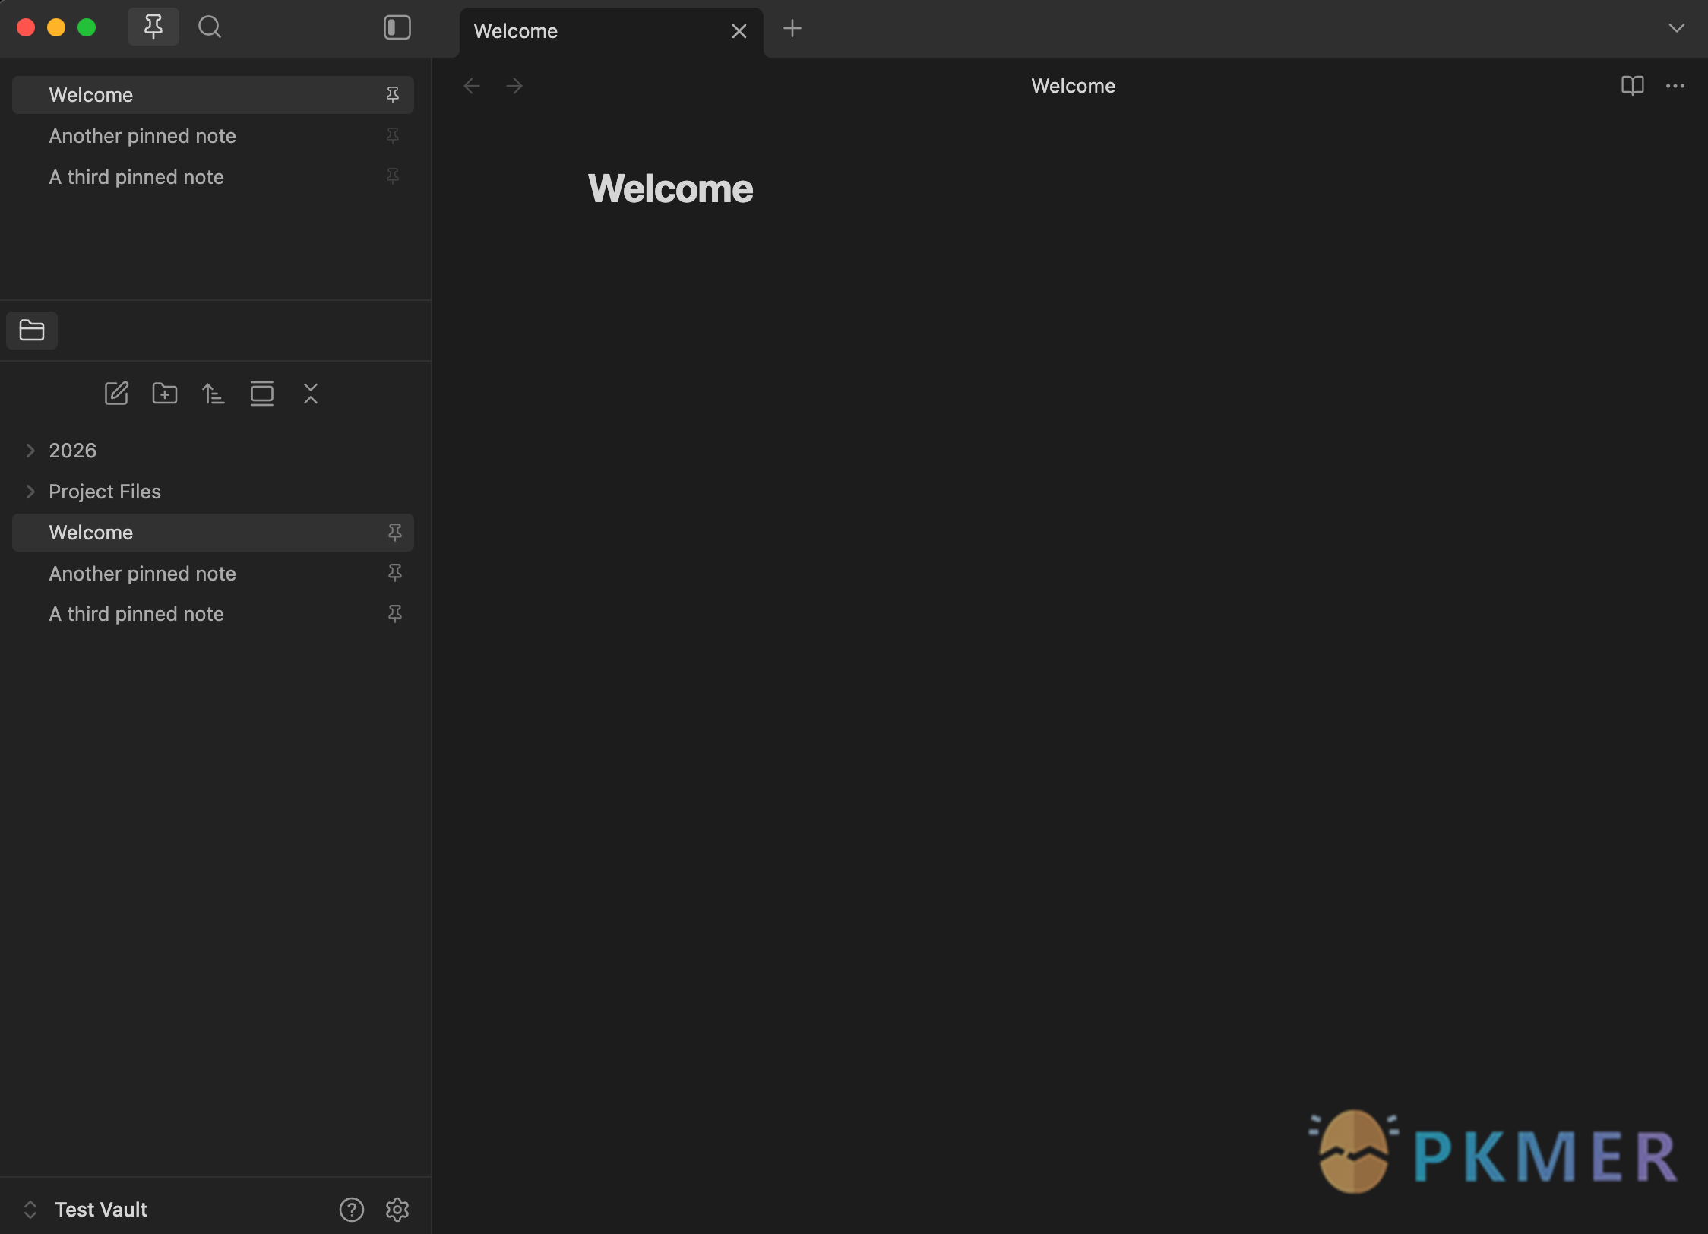Open the Test Vault switcher
Viewport: 1708px width, 1234px height.
[101, 1210]
